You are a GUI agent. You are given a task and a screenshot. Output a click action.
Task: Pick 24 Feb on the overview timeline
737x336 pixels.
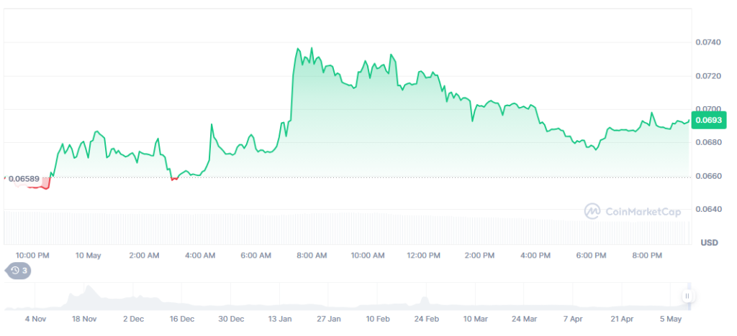click(427, 318)
